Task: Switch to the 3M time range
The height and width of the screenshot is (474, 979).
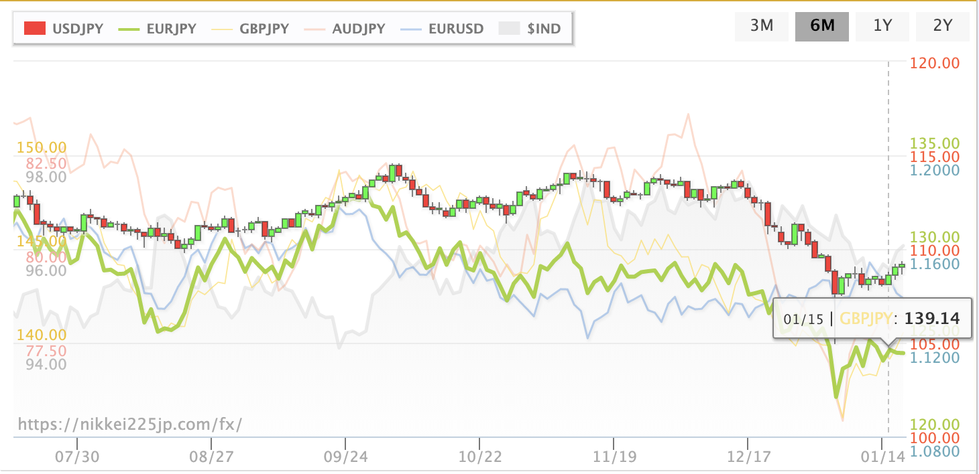Action: pyautogui.click(x=762, y=26)
